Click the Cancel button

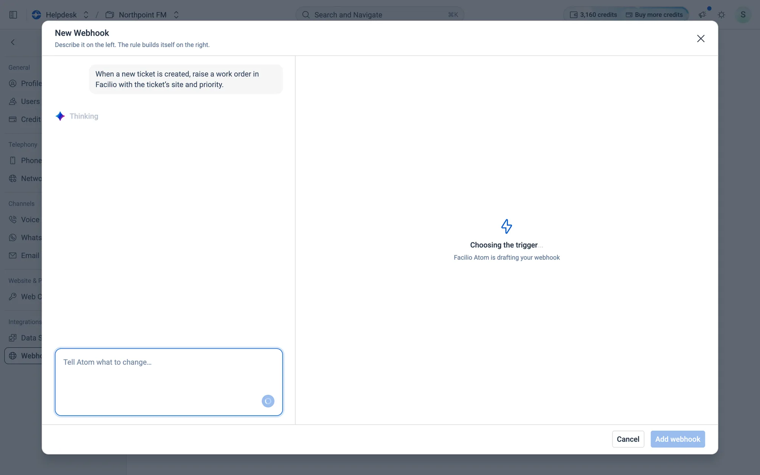pos(628,439)
